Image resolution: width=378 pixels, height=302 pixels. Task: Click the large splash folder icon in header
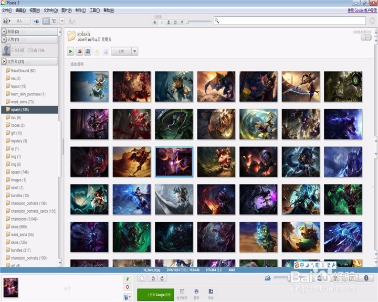point(71,36)
